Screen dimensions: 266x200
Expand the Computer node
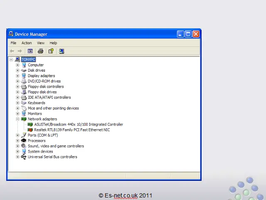coord(17,65)
